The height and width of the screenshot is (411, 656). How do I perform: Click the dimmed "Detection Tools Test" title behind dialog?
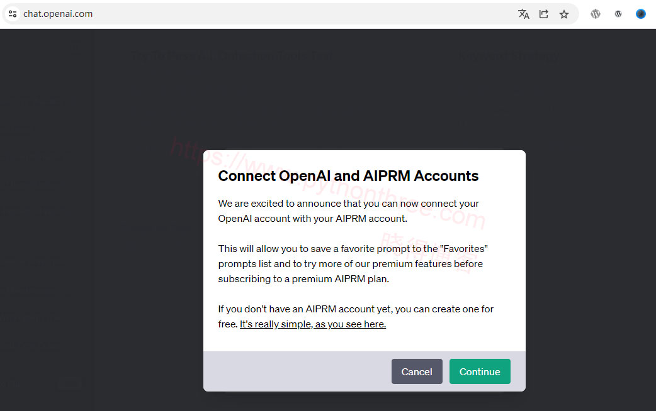pos(232,56)
